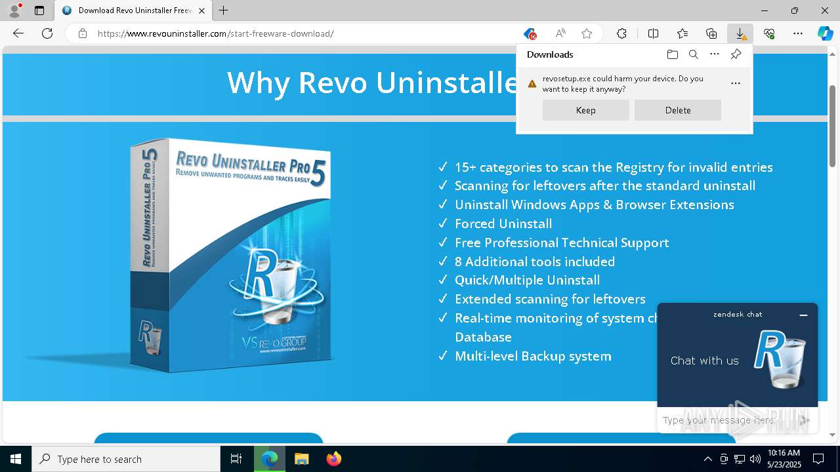Open Edge Settings and more menu
Image resolution: width=840 pixels, height=472 pixels.
798,33
